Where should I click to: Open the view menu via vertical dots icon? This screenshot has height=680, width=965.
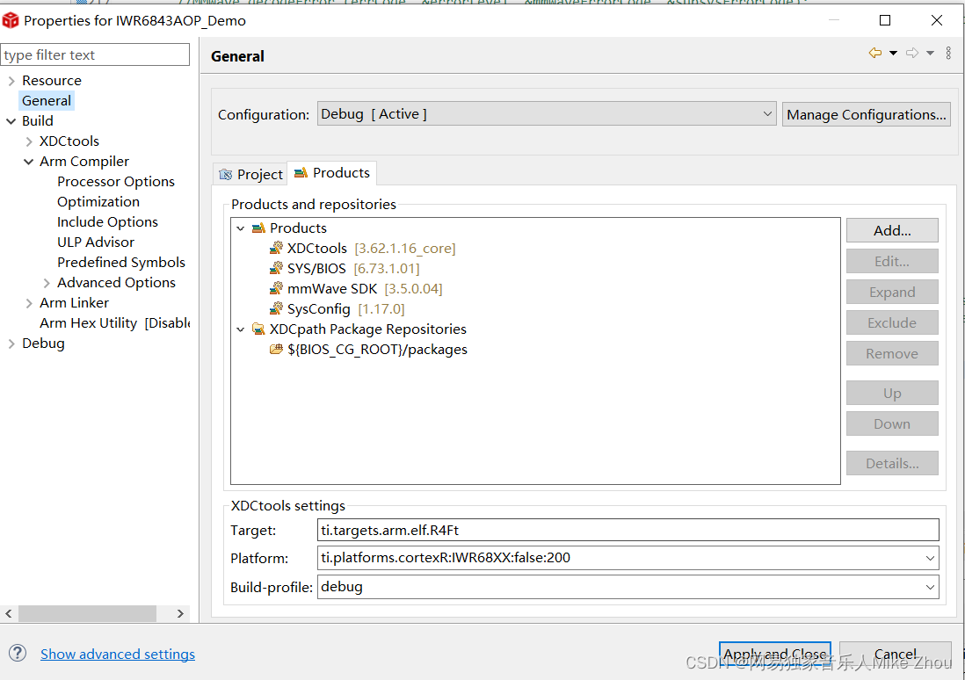click(x=947, y=53)
